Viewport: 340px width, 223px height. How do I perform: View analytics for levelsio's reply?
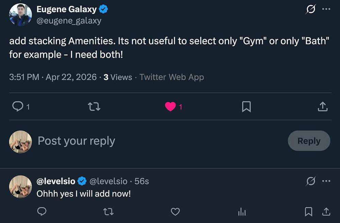pos(242,212)
